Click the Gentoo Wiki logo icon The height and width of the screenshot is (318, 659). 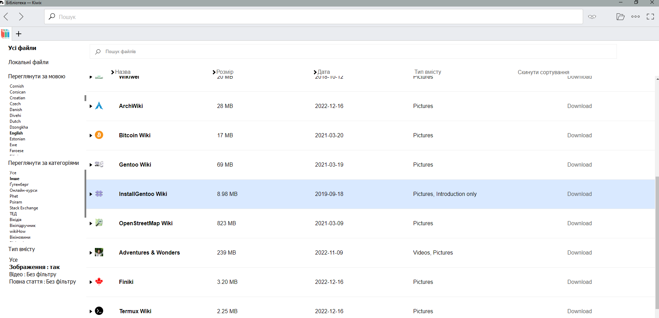[x=99, y=164]
